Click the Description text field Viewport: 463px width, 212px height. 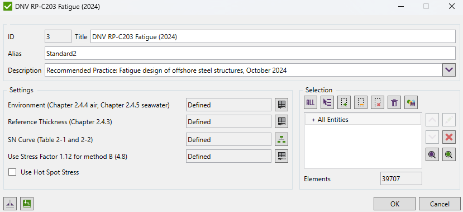click(x=244, y=70)
